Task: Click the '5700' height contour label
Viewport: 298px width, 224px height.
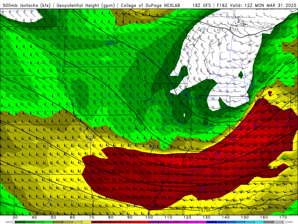Action: 206,210
